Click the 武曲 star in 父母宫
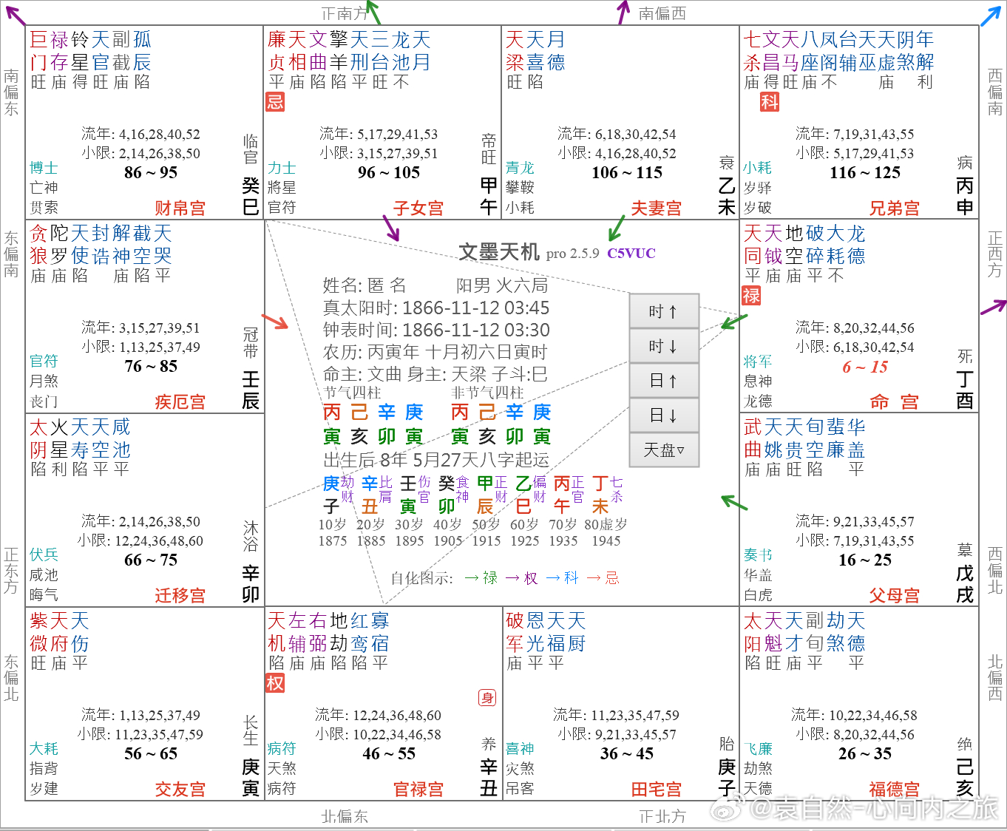This screenshot has width=1007, height=831. (753, 438)
